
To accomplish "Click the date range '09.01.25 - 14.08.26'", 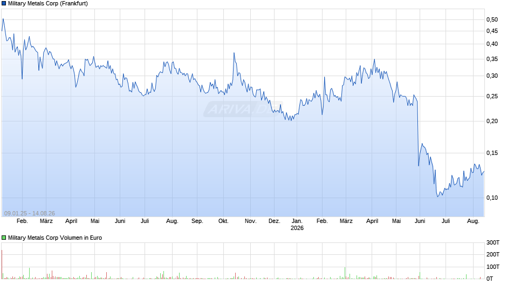I will pyautogui.click(x=30, y=213).
